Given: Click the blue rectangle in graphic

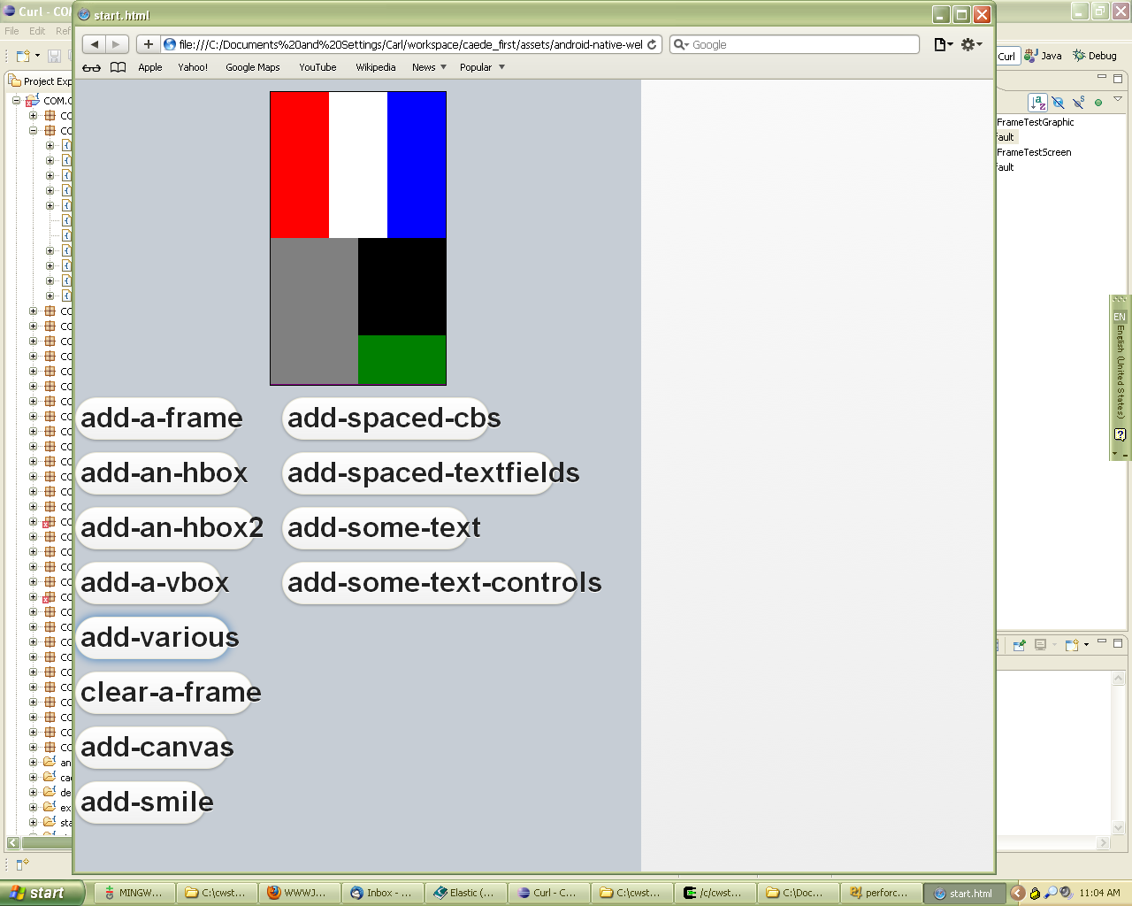Looking at the screenshot, I should [x=417, y=165].
